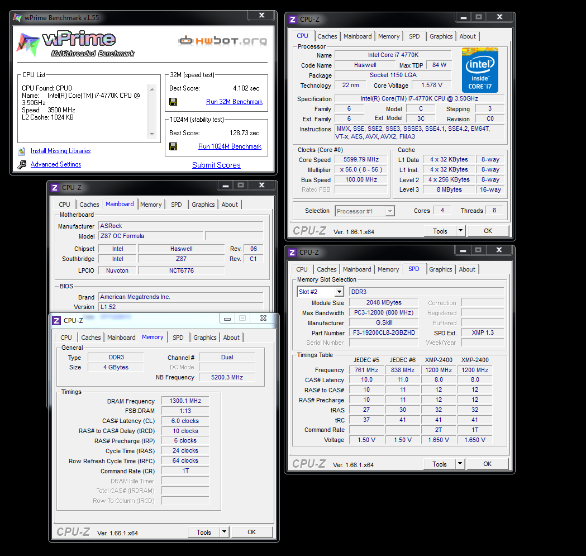
Task: Click the BIOS Version L1.52 field
Action: pos(181,307)
